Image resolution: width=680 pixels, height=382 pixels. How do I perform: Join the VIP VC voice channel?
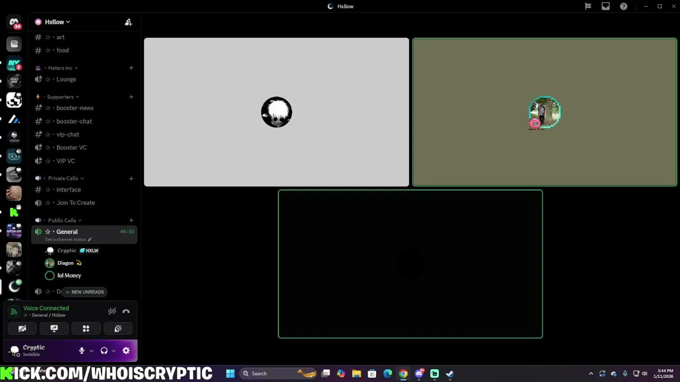pyautogui.click(x=84, y=161)
